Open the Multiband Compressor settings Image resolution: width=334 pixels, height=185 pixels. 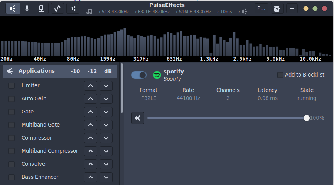click(x=50, y=151)
